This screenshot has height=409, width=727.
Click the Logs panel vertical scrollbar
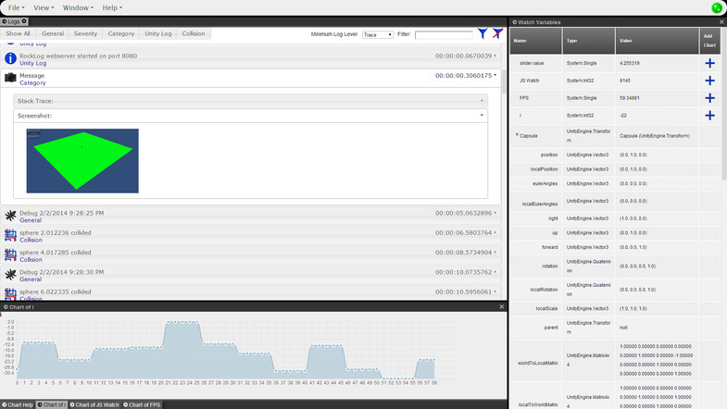click(x=505, y=81)
